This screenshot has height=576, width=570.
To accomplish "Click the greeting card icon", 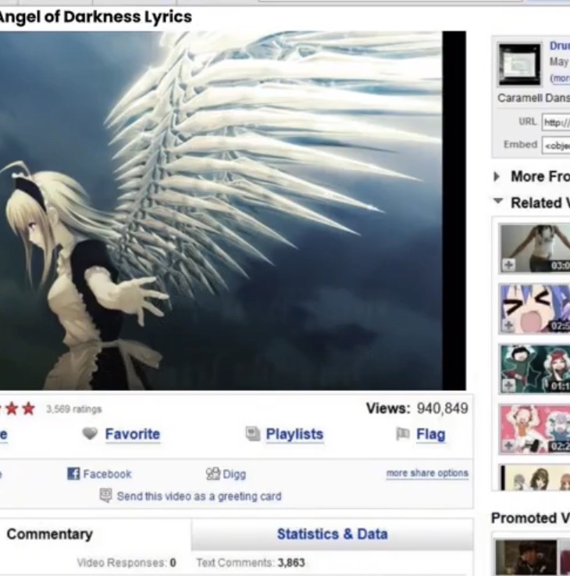I will pyautogui.click(x=105, y=496).
